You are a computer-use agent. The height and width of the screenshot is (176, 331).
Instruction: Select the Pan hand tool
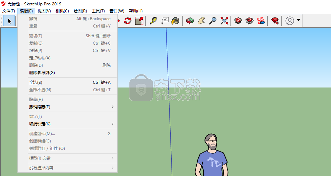(x=201, y=21)
